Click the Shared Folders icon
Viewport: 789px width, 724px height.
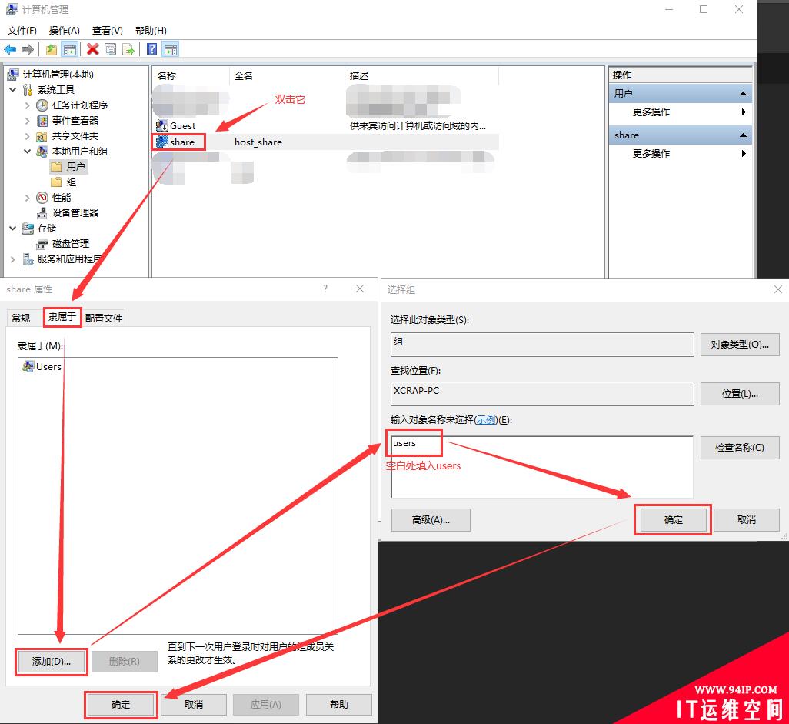pyautogui.click(x=42, y=136)
